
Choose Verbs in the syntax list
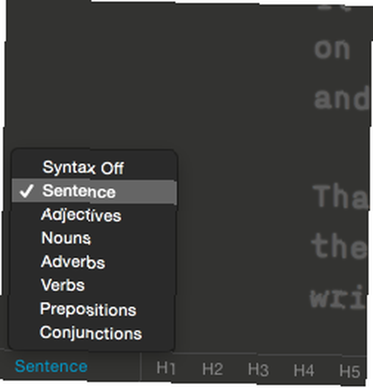63,285
